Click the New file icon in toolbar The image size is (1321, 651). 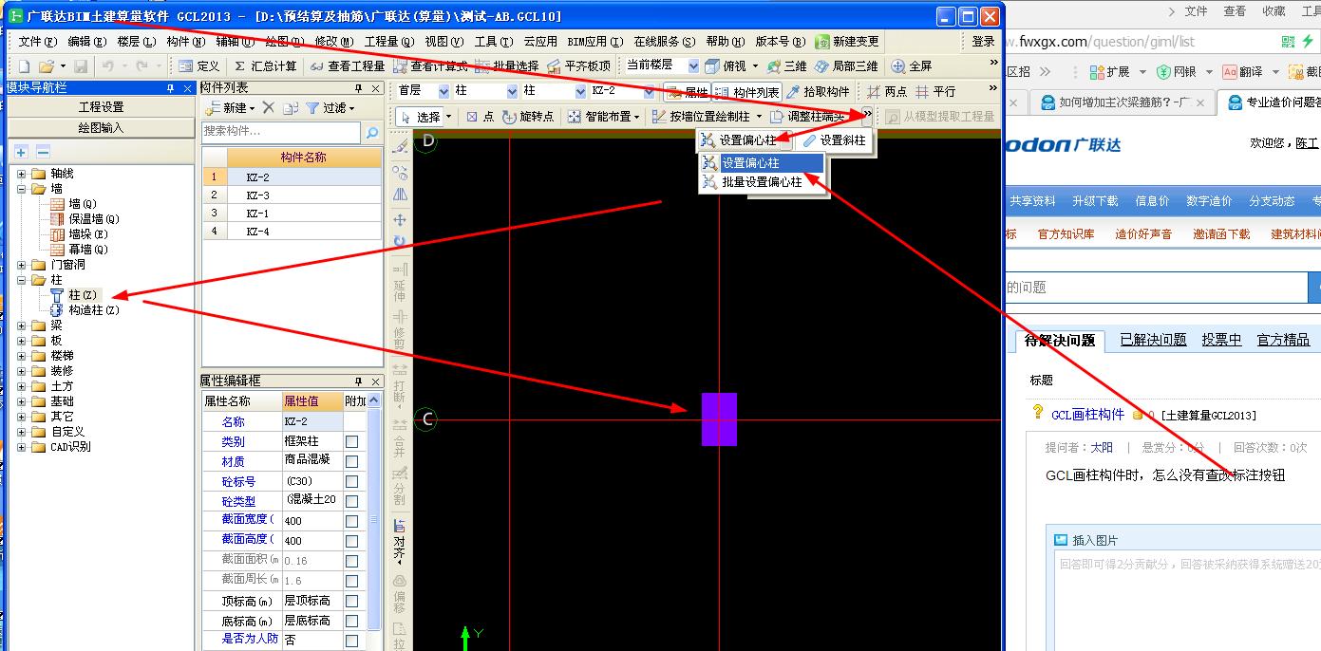click(x=24, y=66)
